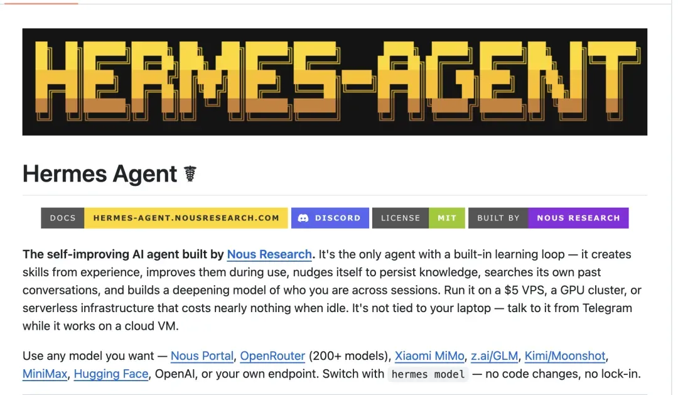Screen dimensions: 678x395
Task: Click the purple Nous Research label
Action: click(x=579, y=218)
